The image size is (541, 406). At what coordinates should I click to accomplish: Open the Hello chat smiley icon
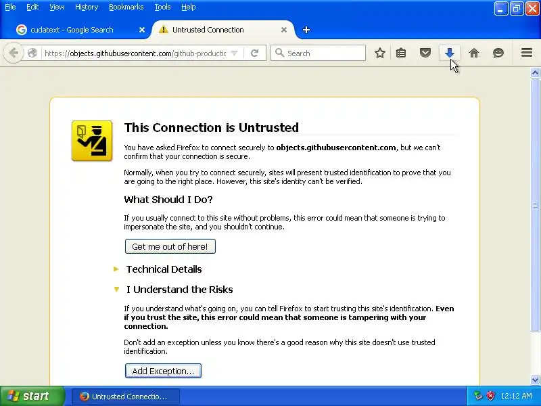tap(498, 53)
